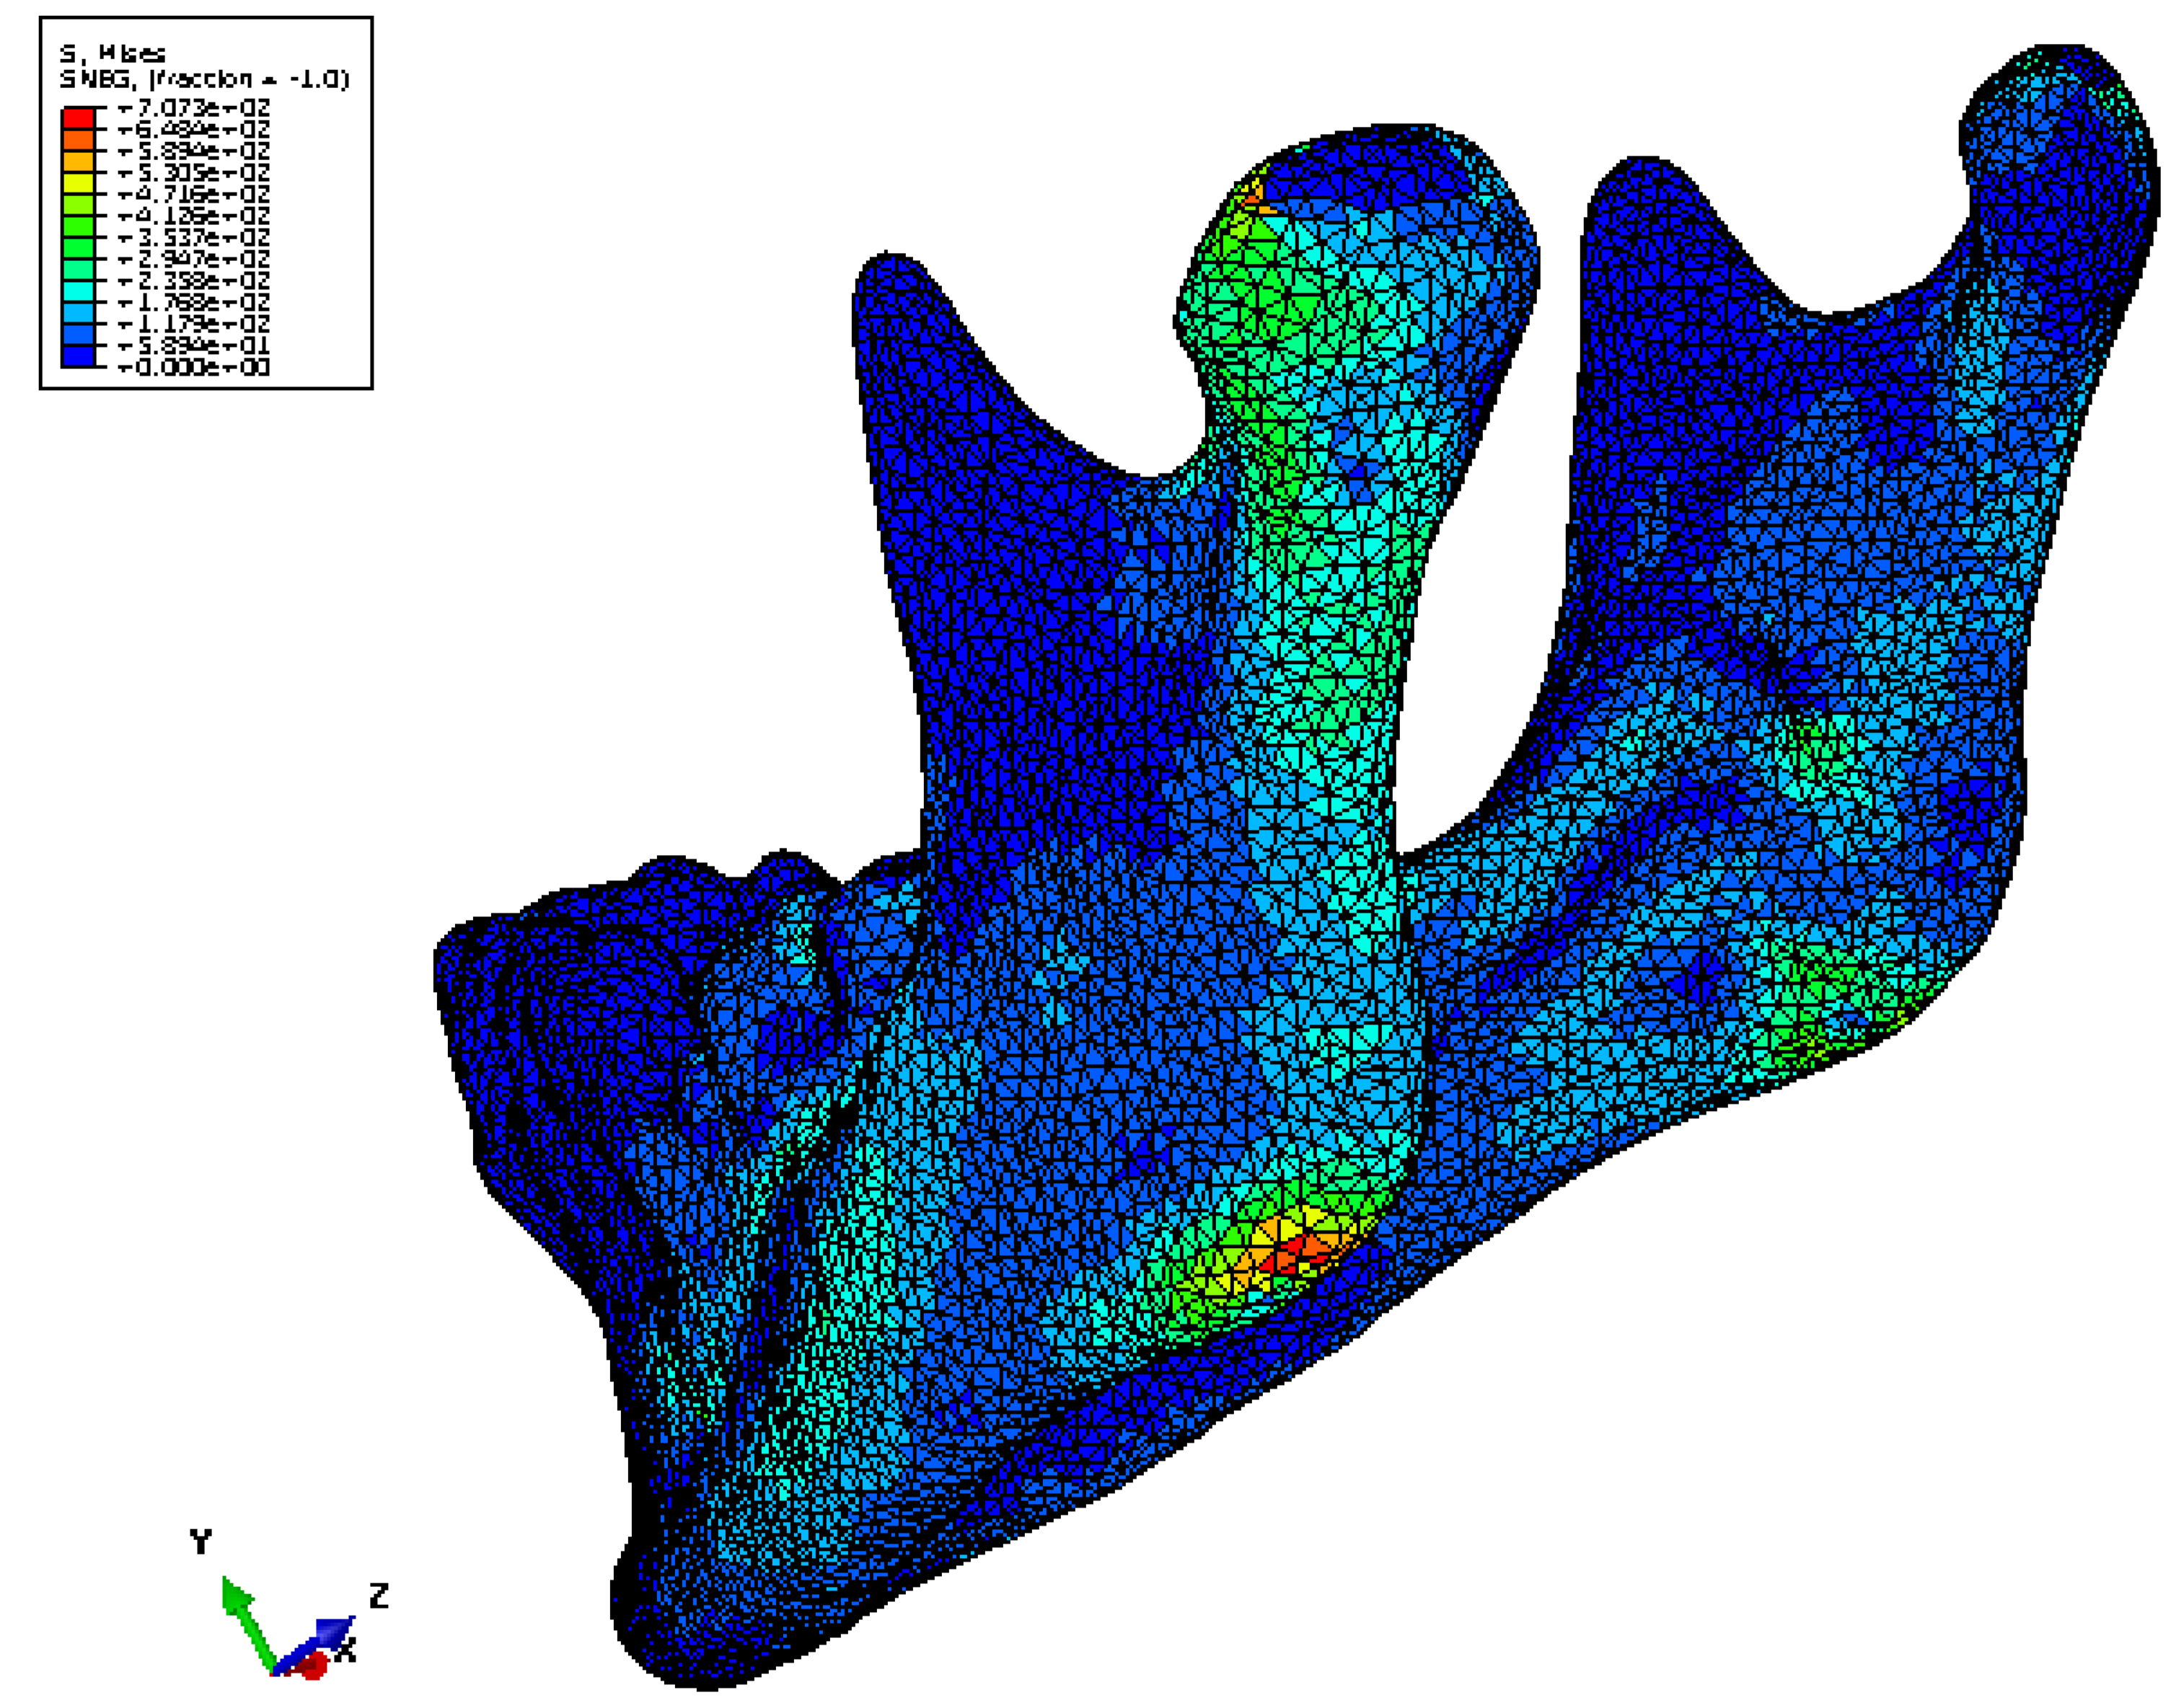Screen dimensions: 2176x1708
Task: Click the cyan legend color swatch
Action: point(78,291)
